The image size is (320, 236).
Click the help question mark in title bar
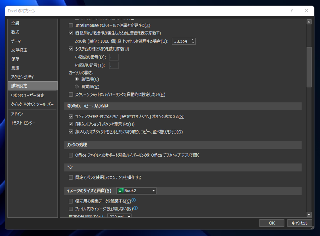(x=291, y=11)
